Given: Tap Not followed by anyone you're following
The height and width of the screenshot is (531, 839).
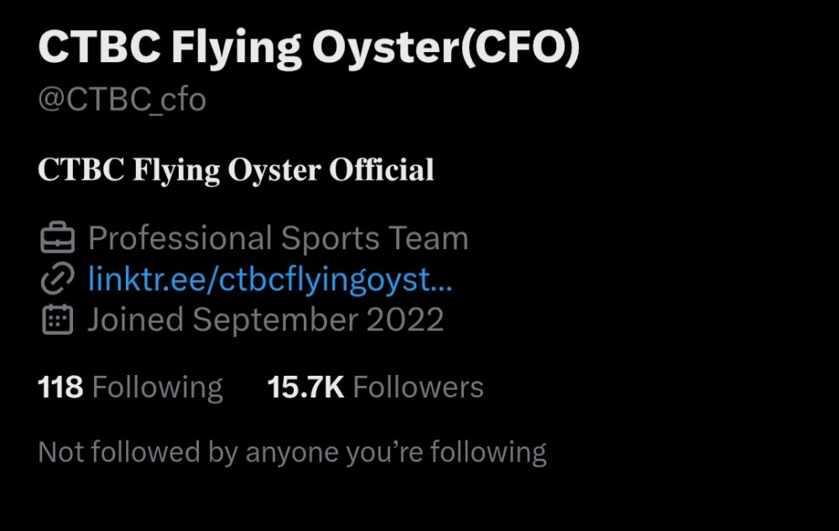Looking at the screenshot, I should pyautogui.click(x=292, y=452).
